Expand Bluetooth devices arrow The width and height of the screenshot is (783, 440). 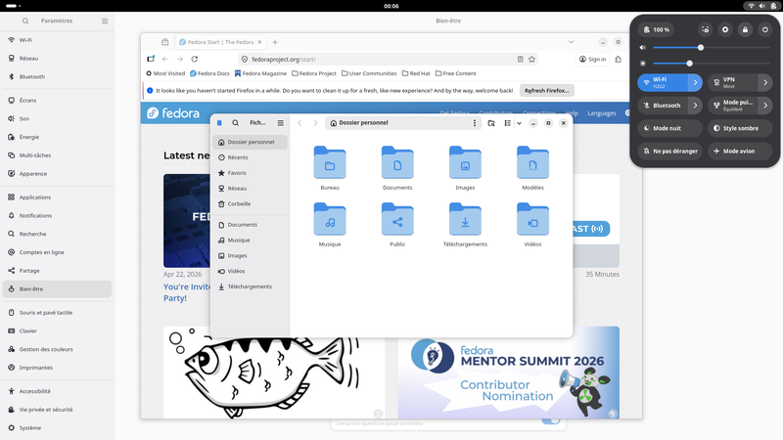(x=695, y=106)
